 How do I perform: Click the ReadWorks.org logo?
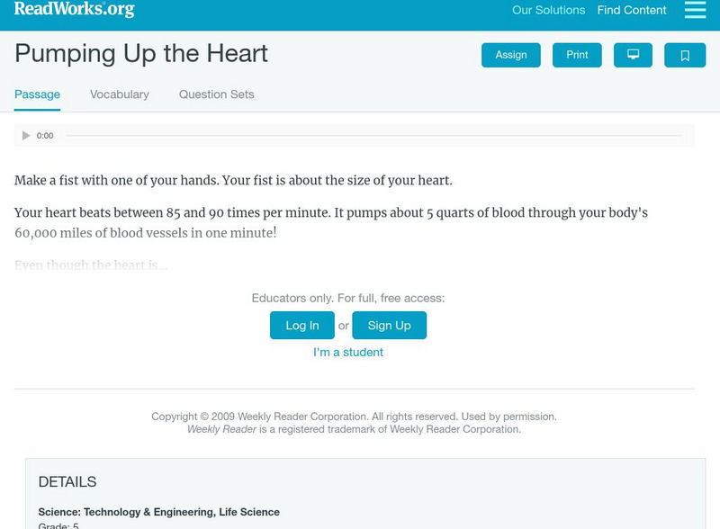click(72, 10)
